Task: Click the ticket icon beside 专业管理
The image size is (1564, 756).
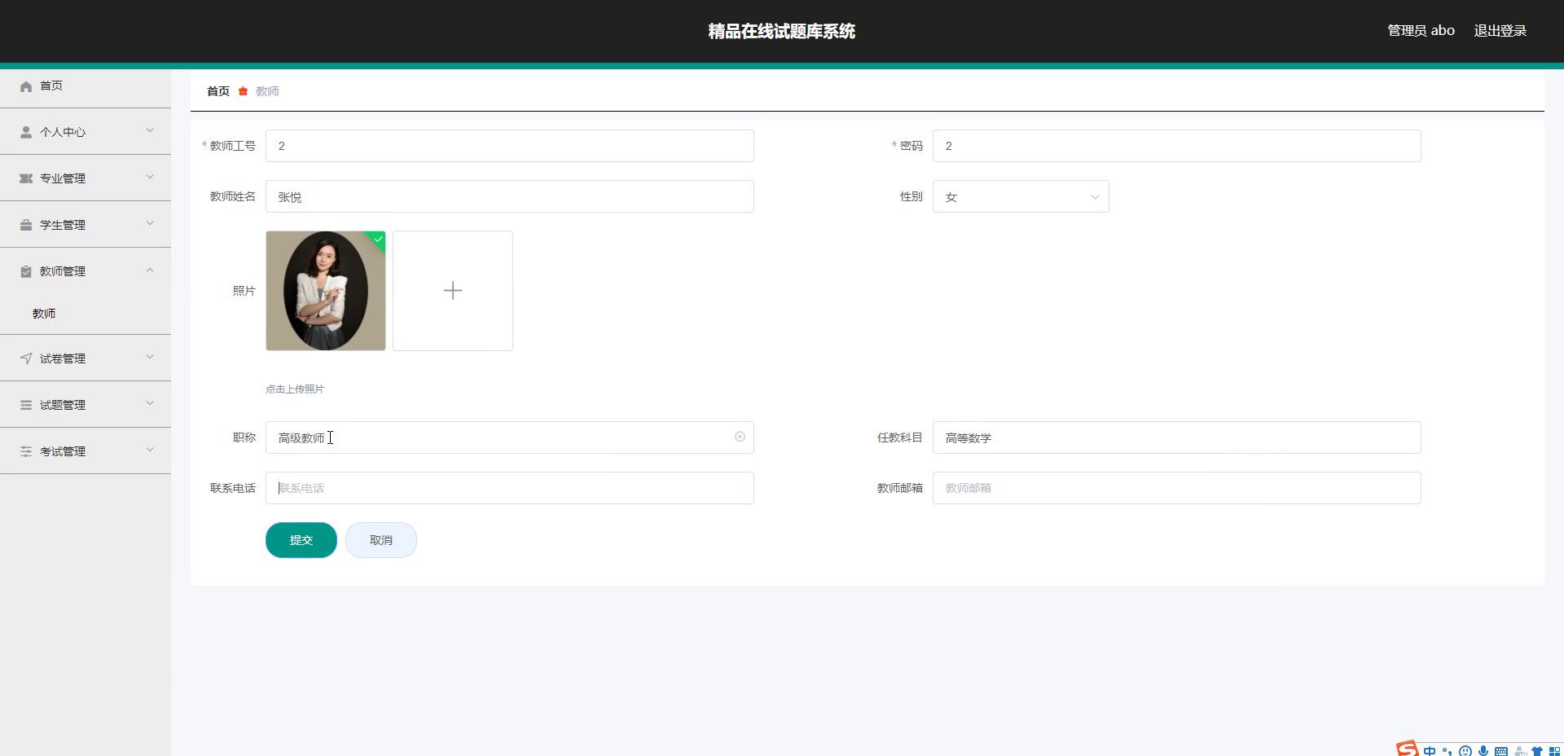Action: (26, 178)
